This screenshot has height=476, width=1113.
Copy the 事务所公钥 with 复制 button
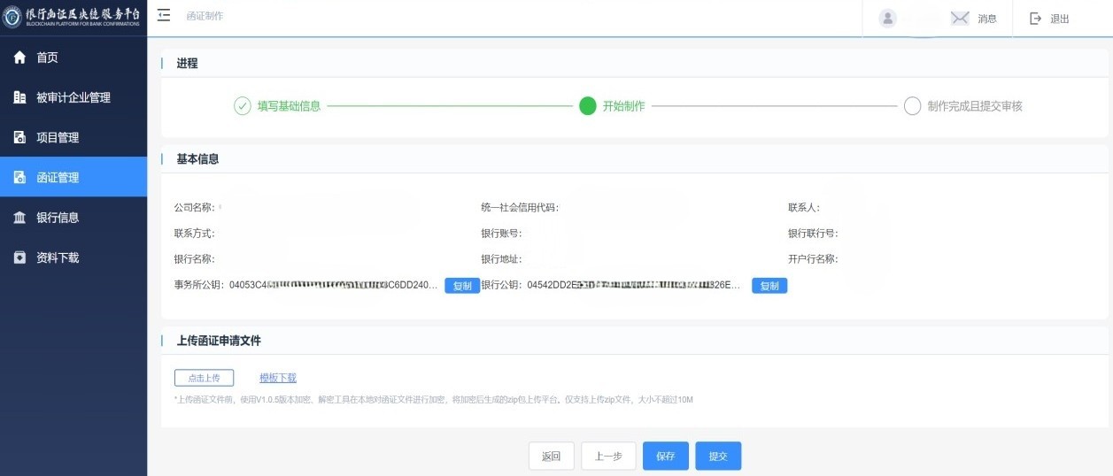(462, 286)
